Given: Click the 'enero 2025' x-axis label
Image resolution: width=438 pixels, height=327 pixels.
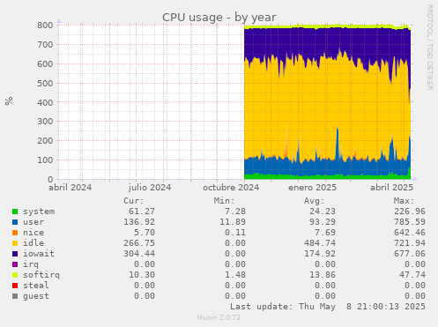Looking at the screenshot, I should click(x=312, y=188).
